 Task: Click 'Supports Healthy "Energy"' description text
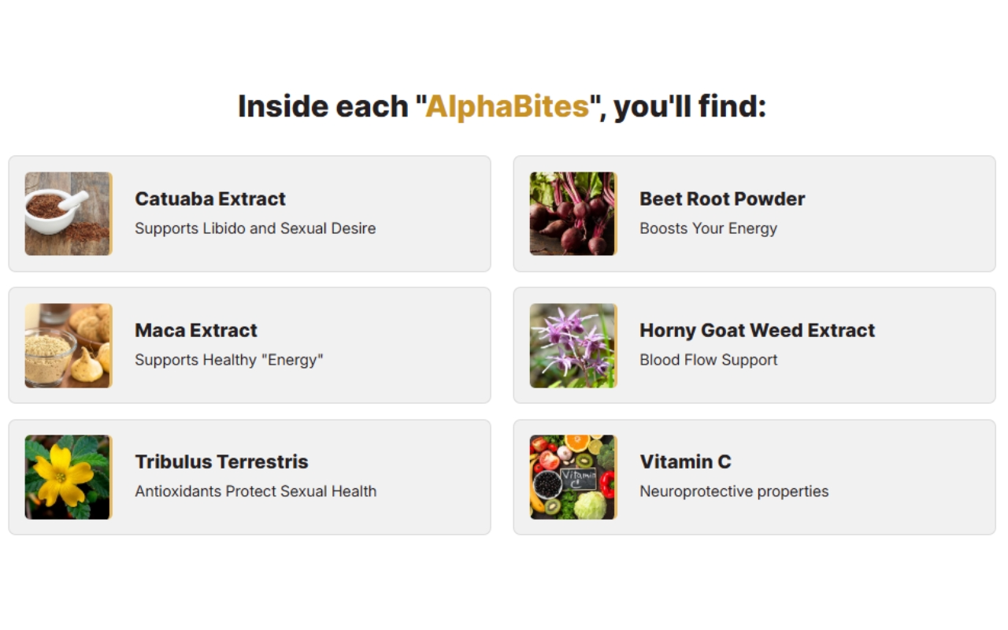tap(229, 360)
